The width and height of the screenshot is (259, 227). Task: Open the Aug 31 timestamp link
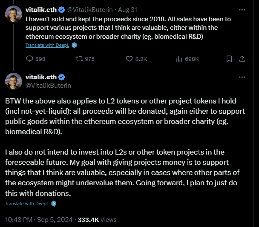127,10
